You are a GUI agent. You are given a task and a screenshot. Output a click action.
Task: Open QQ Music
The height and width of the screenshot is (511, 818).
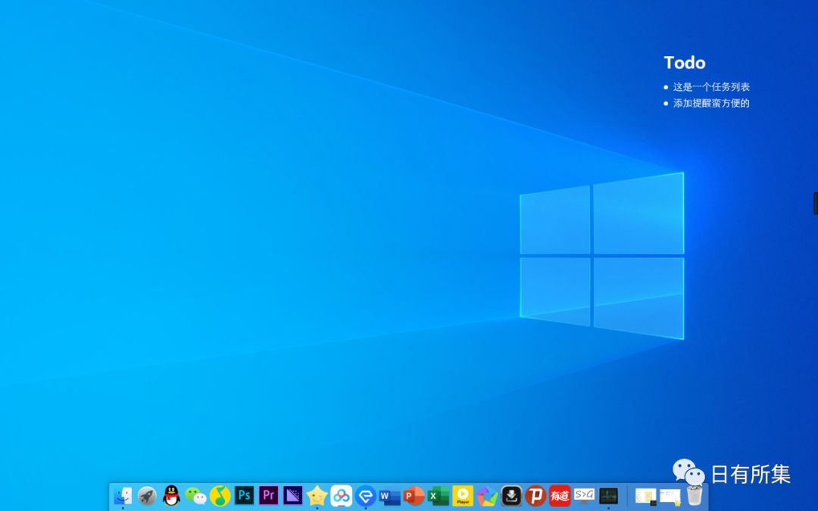click(220, 496)
